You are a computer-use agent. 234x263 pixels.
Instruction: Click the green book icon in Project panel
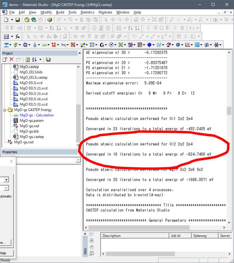tap(48, 60)
